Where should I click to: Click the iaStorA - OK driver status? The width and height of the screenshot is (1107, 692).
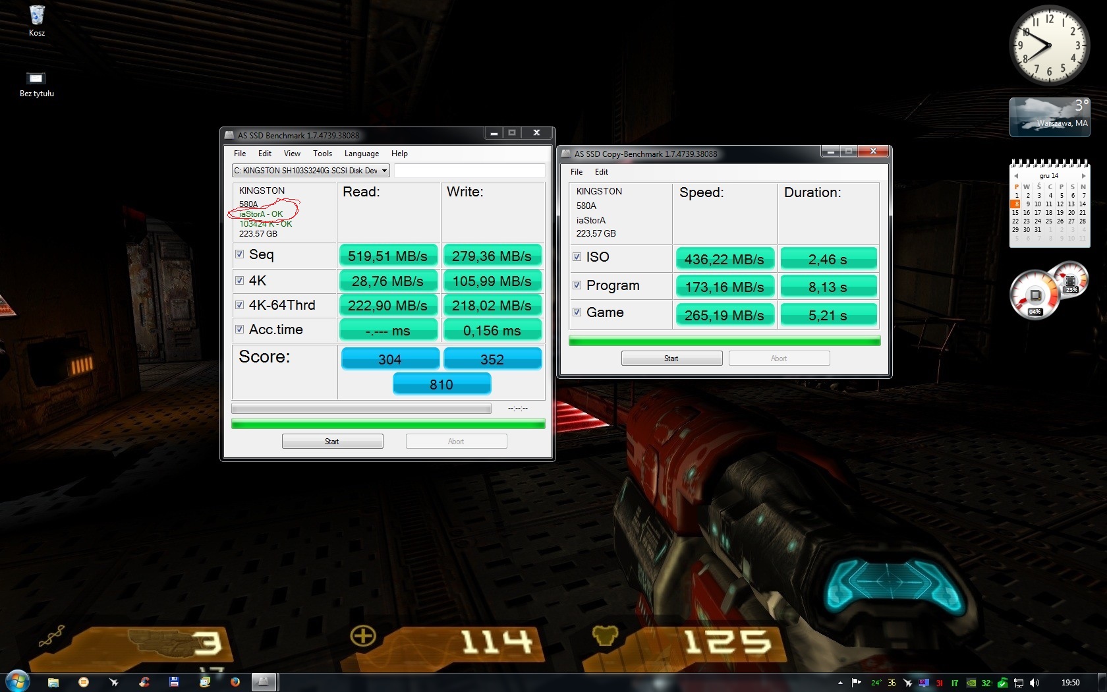tap(261, 214)
